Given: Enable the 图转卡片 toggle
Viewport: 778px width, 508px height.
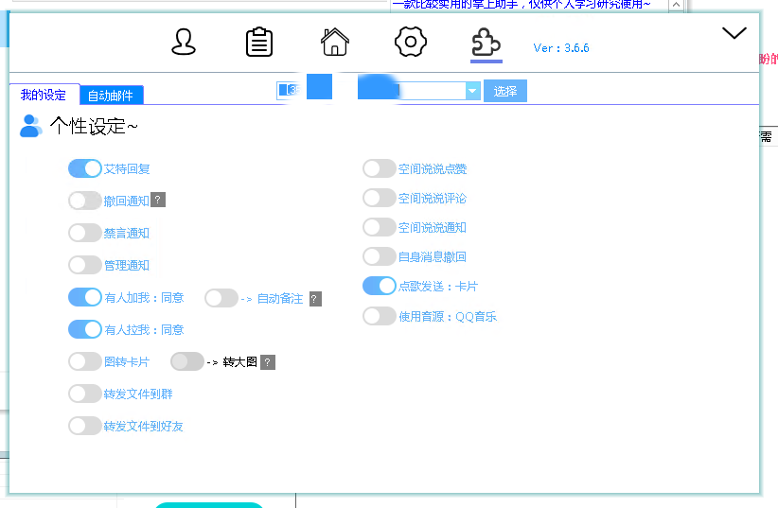Looking at the screenshot, I should (85, 361).
